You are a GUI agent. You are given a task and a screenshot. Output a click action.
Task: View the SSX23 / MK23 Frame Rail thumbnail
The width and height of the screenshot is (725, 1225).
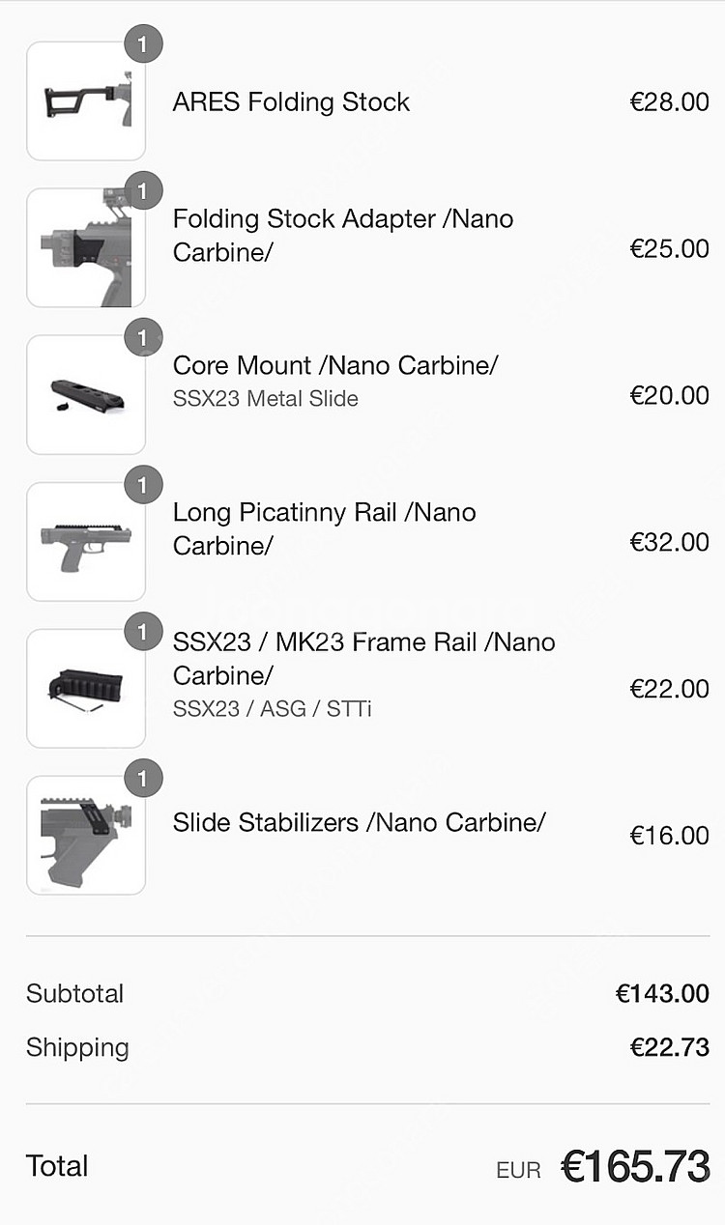coord(86,689)
